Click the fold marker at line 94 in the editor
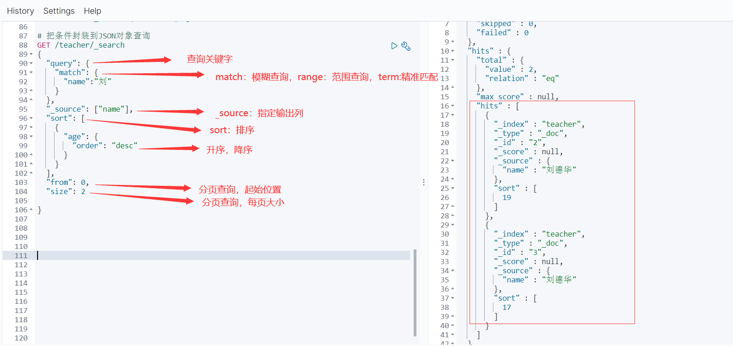 point(31,100)
